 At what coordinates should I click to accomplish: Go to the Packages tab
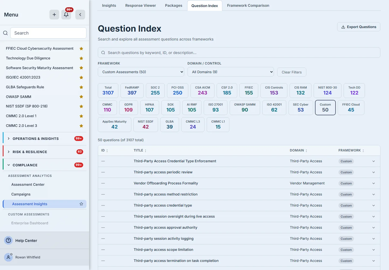[x=174, y=5]
